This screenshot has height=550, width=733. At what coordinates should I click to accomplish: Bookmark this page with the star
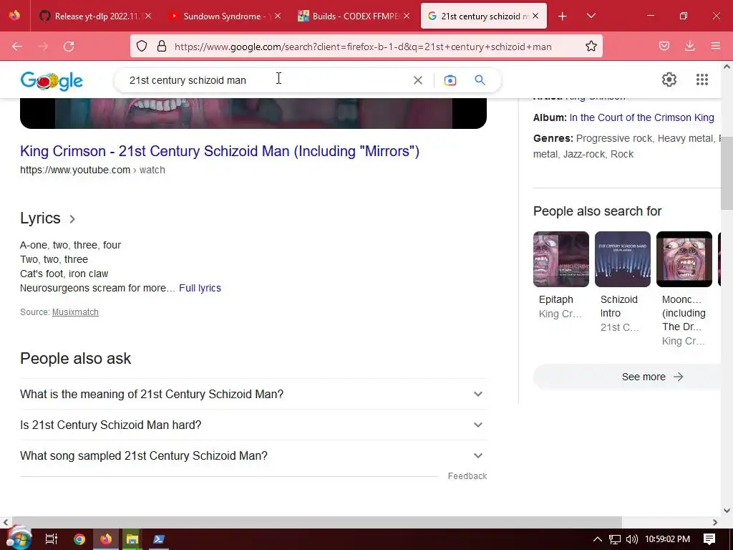point(591,46)
